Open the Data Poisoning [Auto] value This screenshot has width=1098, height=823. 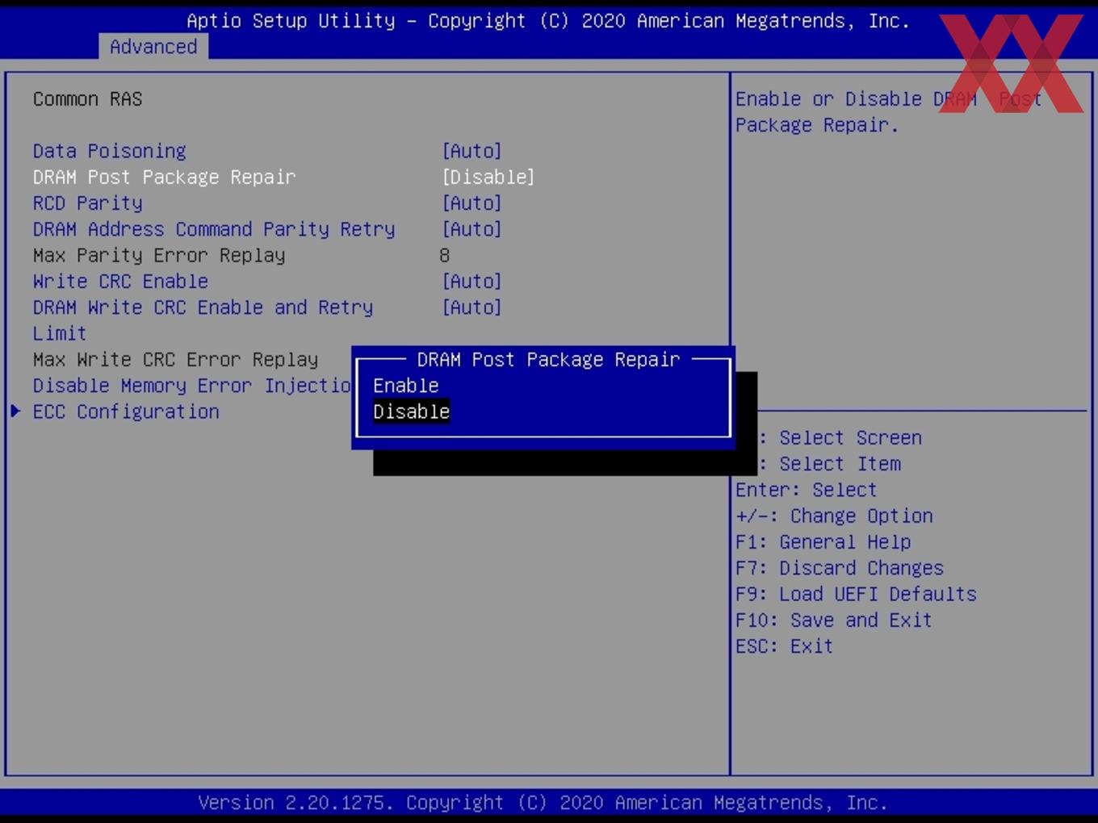click(x=471, y=151)
